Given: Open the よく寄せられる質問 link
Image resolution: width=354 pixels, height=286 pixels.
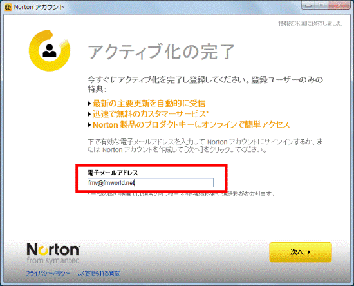Looking at the screenshot, I should pos(99,273).
